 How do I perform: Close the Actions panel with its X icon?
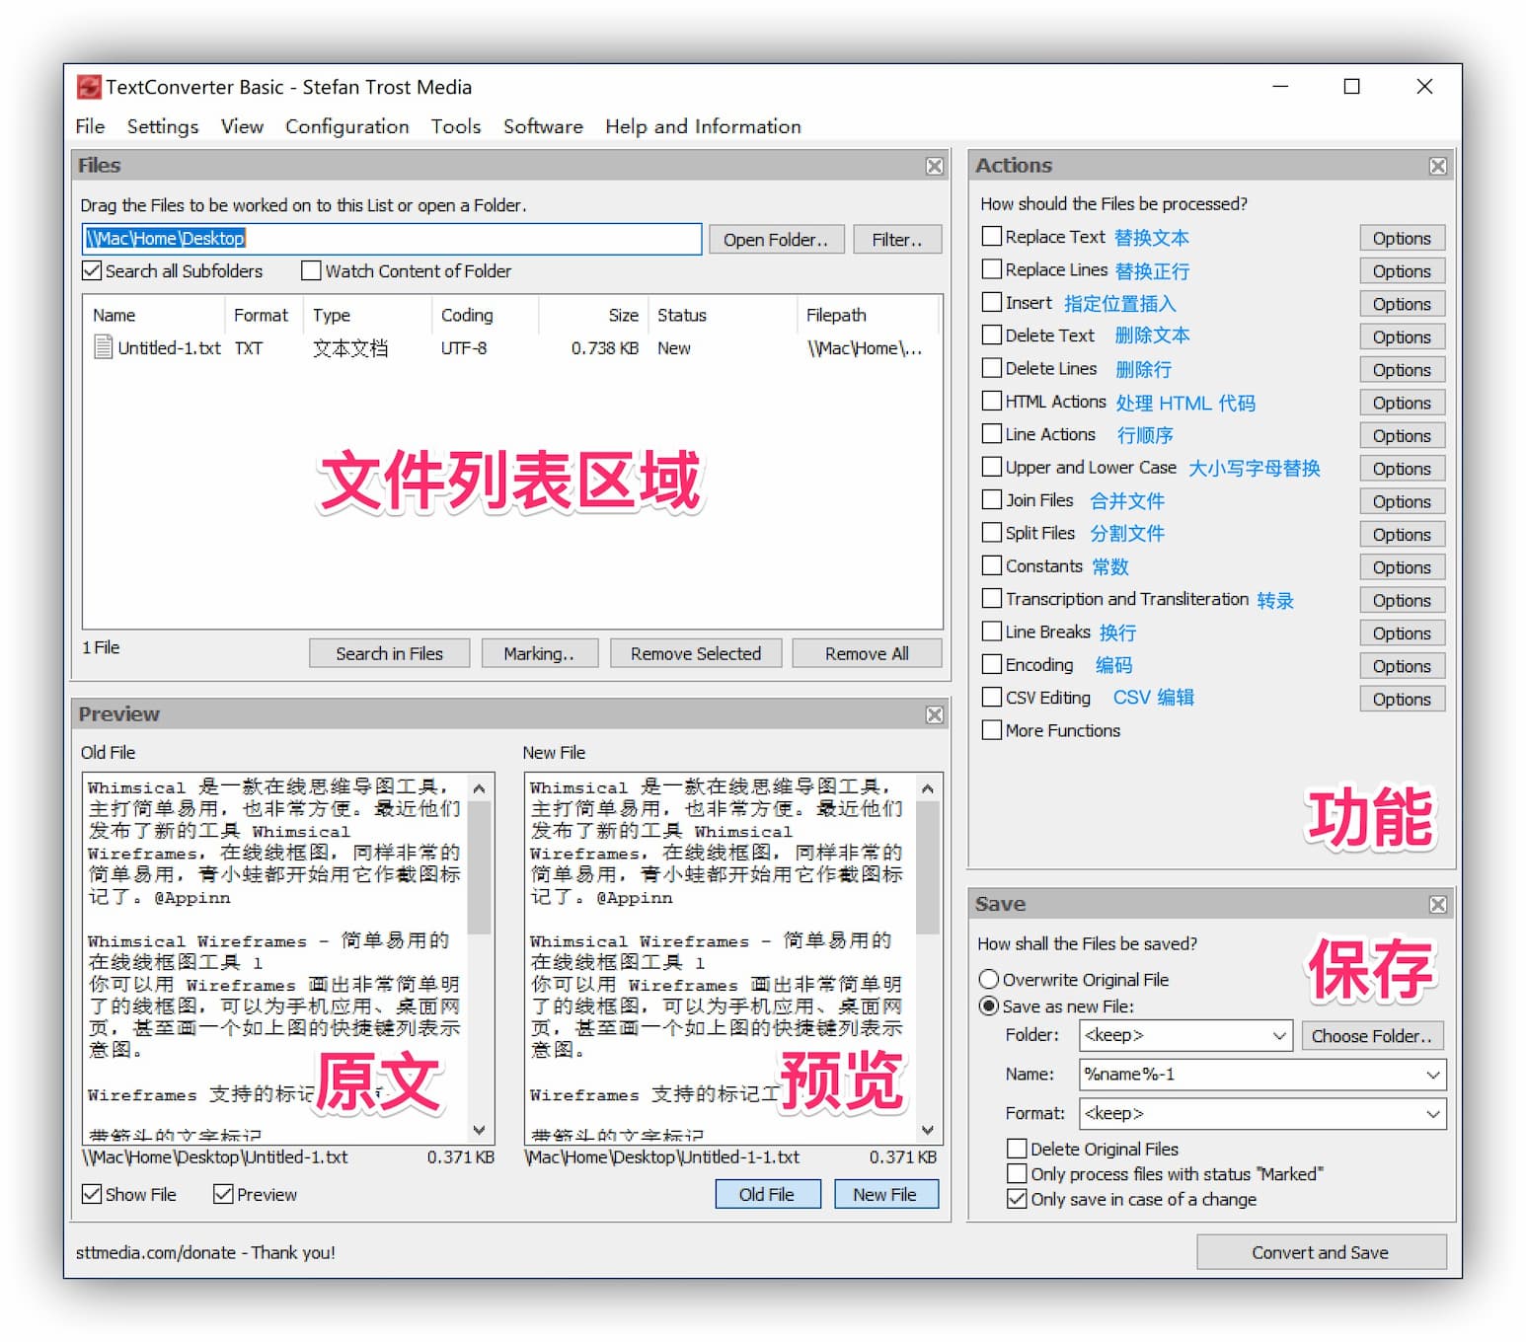click(1437, 166)
